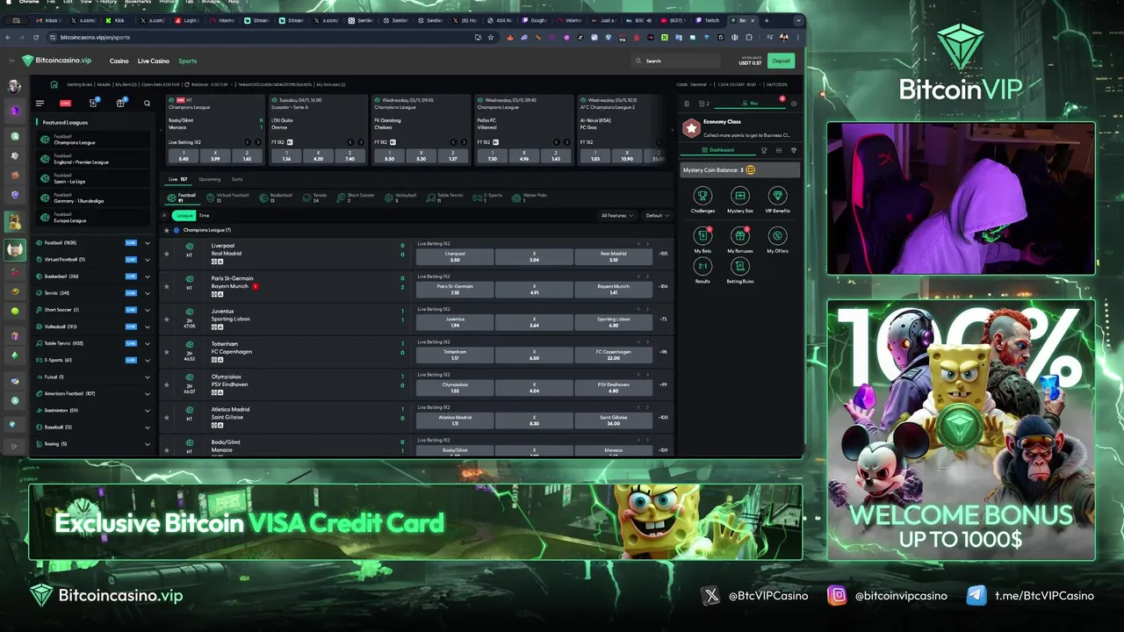Favorite the Paris St-Germain vs Bayern match
The image size is (1124, 632).
(x=166, y=286)
